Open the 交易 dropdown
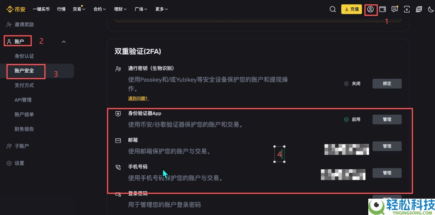The width and height of the screenshot is (435, 215). click(79, 9)
